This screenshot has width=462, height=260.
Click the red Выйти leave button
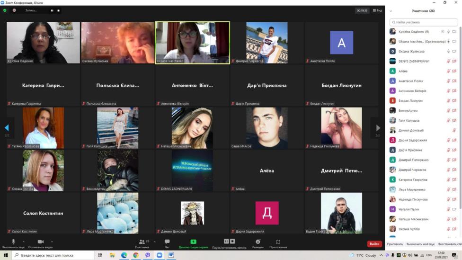[x=374, y=244]
